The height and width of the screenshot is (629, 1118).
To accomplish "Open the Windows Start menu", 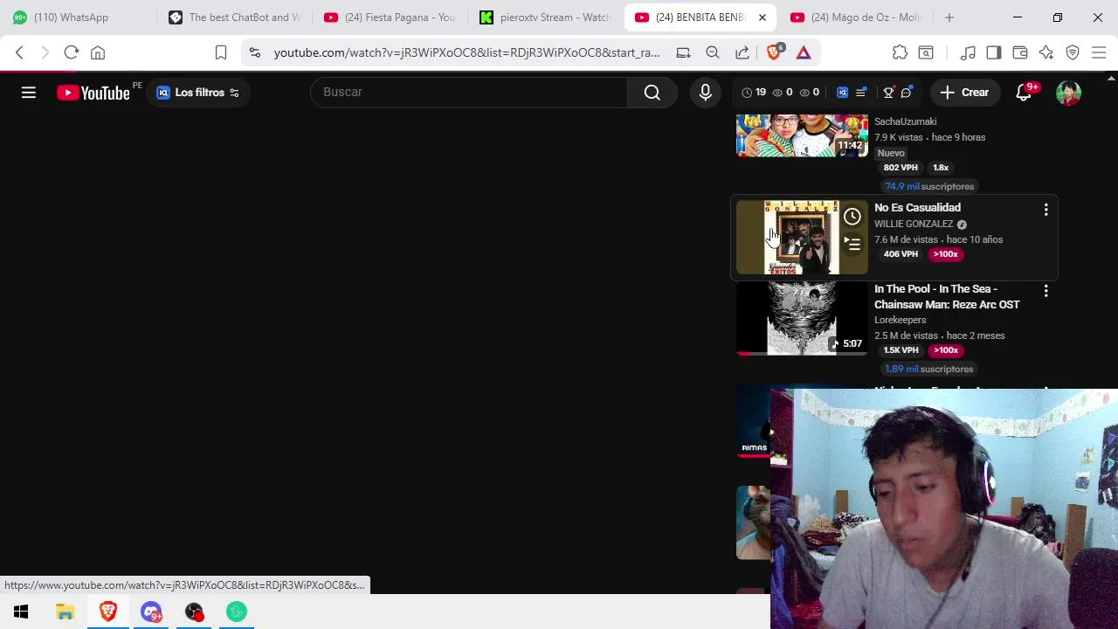I will click(x=21, y=612).
